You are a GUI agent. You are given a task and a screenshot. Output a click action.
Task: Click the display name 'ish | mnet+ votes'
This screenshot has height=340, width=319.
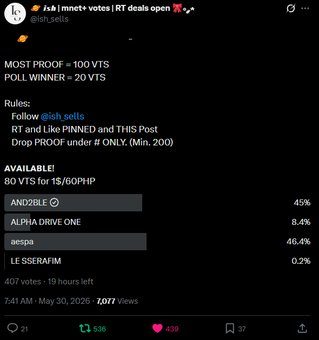click(x=77, y=8)
